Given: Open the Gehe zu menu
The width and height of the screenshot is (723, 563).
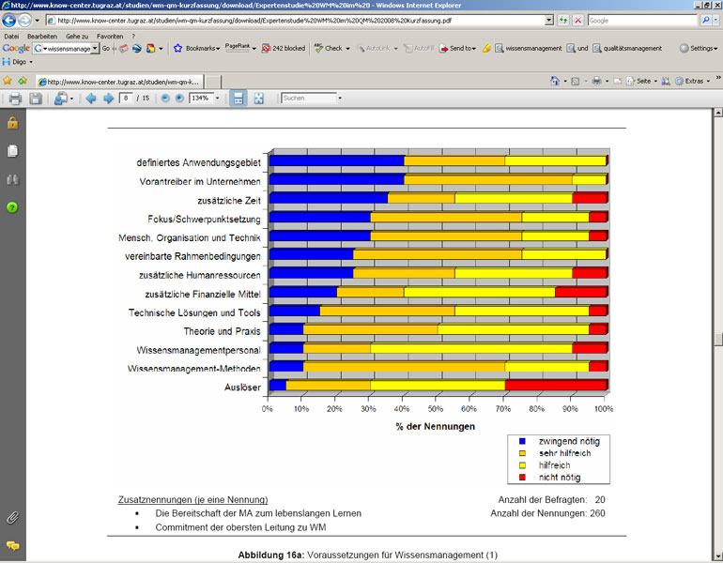Looking at the screenshot, I should (x=77, y=37).
